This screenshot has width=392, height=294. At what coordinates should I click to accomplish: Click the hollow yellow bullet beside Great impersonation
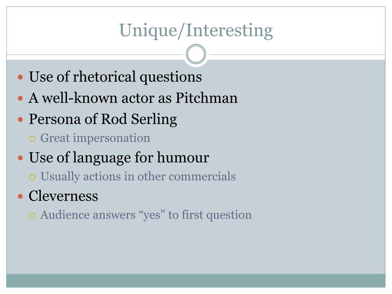point(32,139)
